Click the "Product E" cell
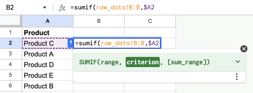The image size is (253, 93). 48,75
